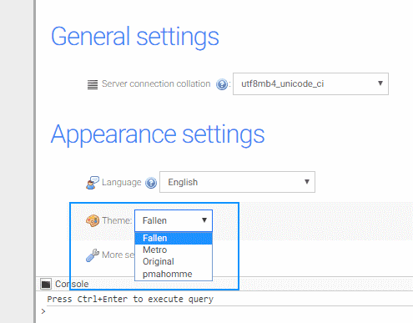The width and height of the screenshot is (413, 323).
Task: Open the English language dropdown
Action: 237,182
